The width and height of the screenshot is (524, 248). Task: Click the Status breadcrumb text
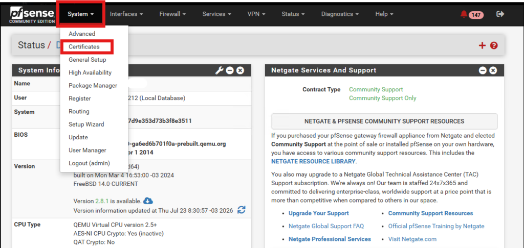(x=31, y=45)
